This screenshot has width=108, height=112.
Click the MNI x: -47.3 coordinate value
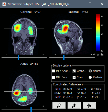pos(68,97)
